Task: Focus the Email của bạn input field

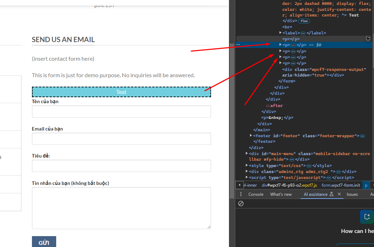Action: (122, 139)
